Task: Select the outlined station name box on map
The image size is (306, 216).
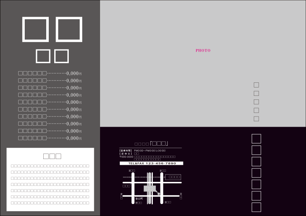Action: [x=173, y=177]
